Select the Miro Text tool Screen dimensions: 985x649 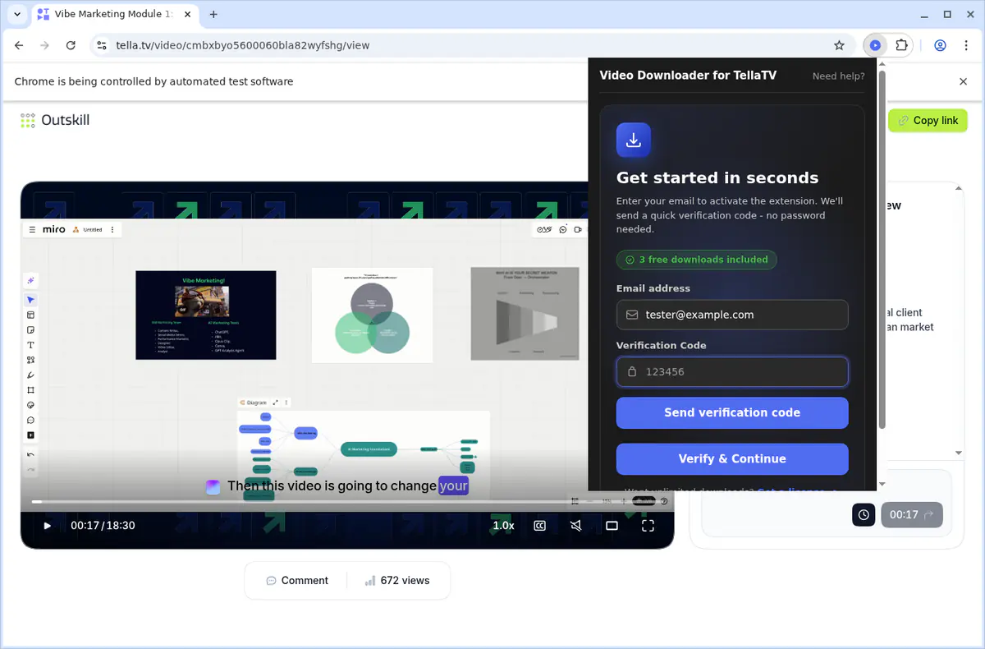pos(31,345)
